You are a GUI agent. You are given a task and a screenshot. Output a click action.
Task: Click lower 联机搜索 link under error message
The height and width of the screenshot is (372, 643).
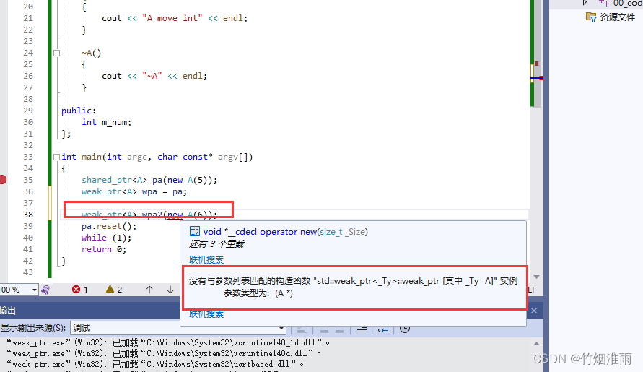coord(206,314)
